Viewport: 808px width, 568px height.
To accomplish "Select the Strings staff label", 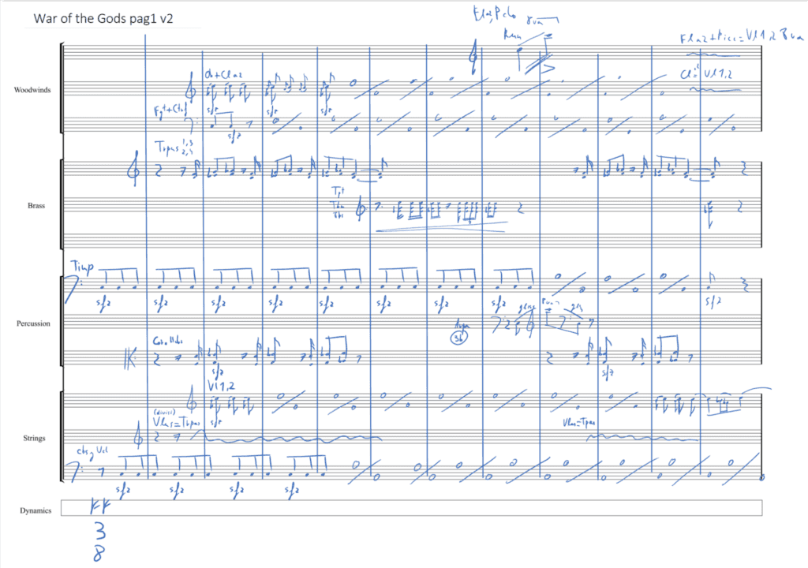I will (x=34, y=438).
